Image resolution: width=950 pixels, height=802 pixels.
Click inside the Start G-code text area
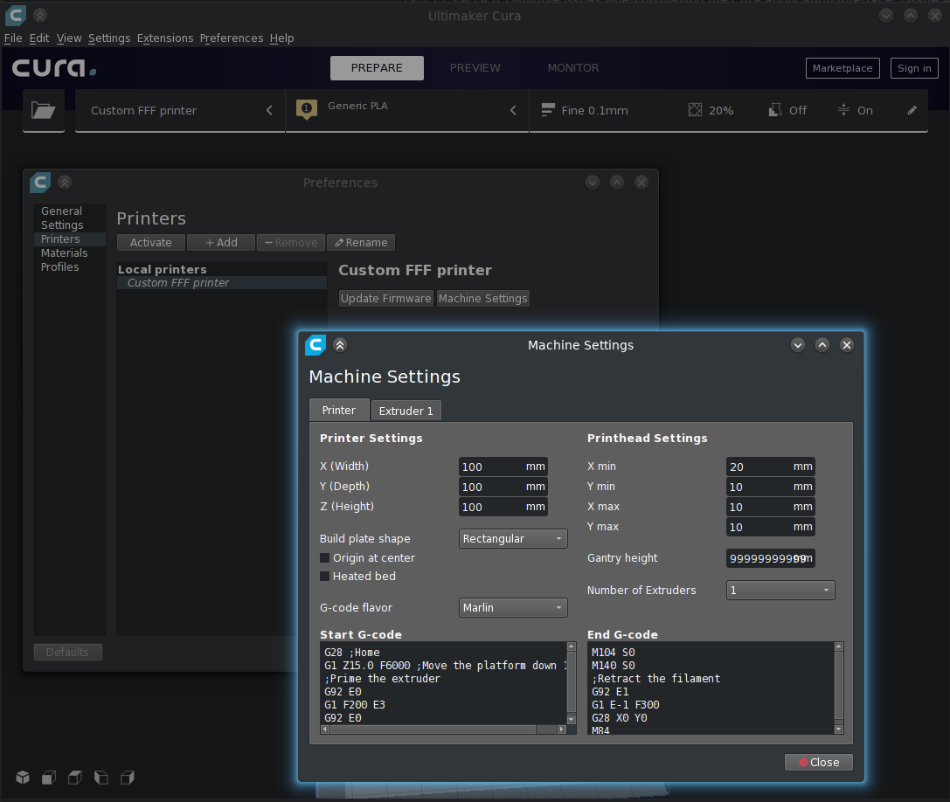[443, 683]
